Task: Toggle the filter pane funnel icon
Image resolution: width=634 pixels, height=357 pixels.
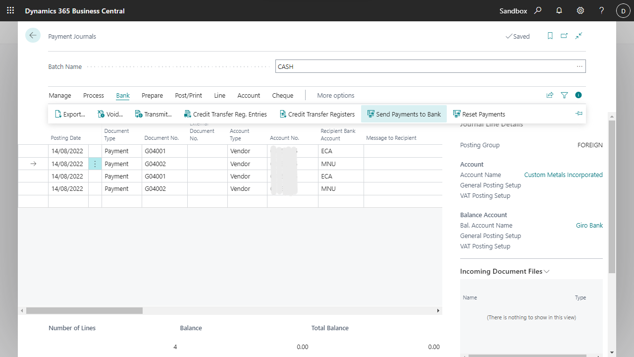Action: coord(564,95)
